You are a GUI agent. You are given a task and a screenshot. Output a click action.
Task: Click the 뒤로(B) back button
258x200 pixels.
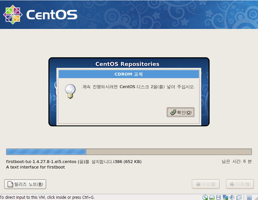coord(206,184)
